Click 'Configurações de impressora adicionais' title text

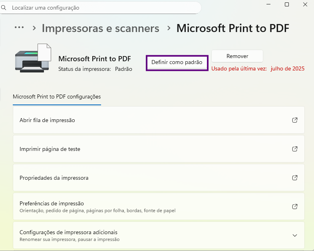68,232
